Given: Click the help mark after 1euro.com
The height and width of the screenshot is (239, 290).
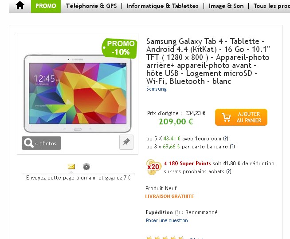Looking at the screenshot, I should tap(226, 139).
